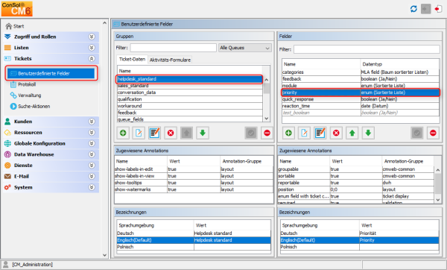Select Deutsch row with Priorität value

[360, 233]
